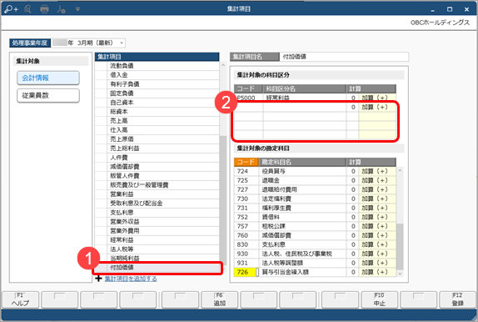This screenshot has width=478, height=322.
Task: Select 借入金 in the 集計項目 list
Action: pyautogui.click(x=157, y=75)
